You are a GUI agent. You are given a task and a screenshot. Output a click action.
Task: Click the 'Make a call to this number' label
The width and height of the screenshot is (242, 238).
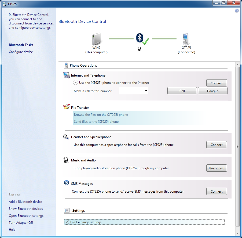tap(93, 91)
